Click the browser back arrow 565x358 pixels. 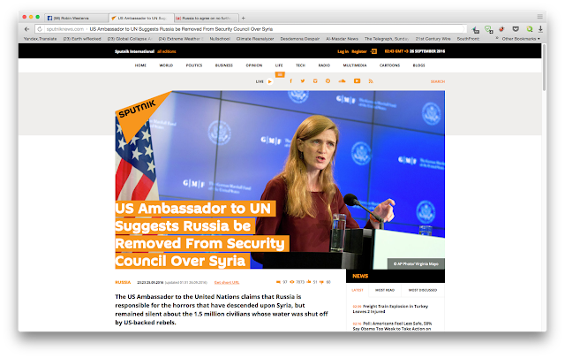click(26, 29)
